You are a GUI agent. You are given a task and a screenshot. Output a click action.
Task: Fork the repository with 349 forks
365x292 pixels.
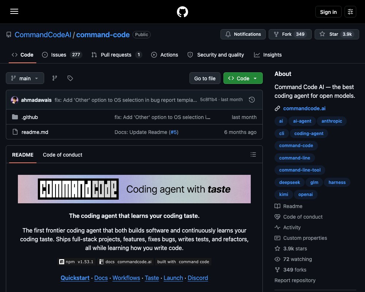(290, 34)
